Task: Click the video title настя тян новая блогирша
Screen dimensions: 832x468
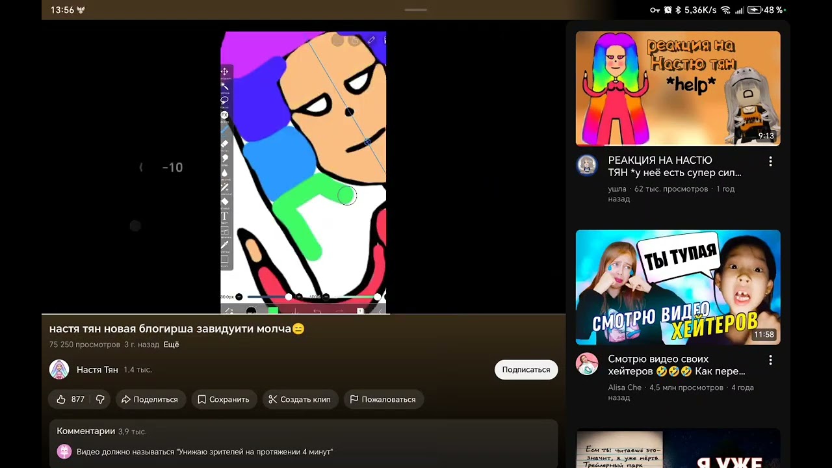Action: click(177, 329)
